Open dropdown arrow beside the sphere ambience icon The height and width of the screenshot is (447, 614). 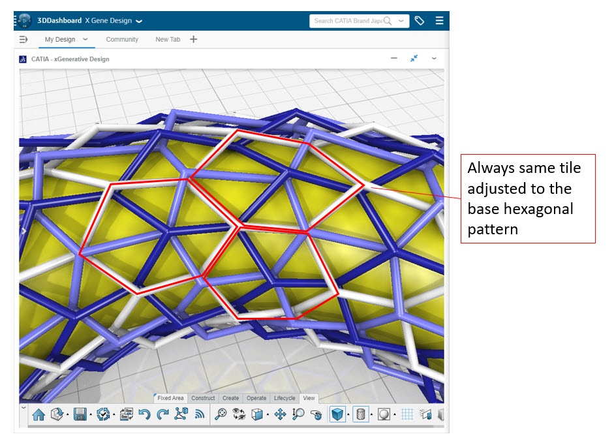coord(394,414)
